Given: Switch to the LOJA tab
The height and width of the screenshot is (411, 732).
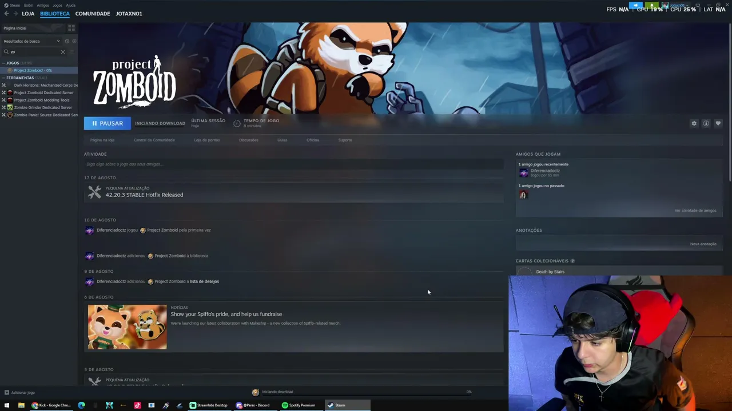Looking at the screenshot, I should pyautogui.click(x=28, y=14).
